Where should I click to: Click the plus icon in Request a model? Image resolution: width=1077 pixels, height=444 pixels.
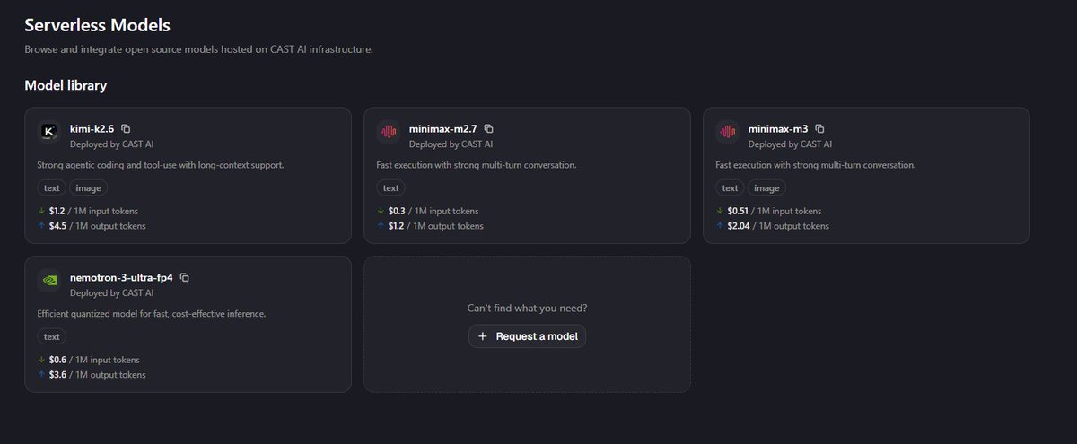coord(483,336)
